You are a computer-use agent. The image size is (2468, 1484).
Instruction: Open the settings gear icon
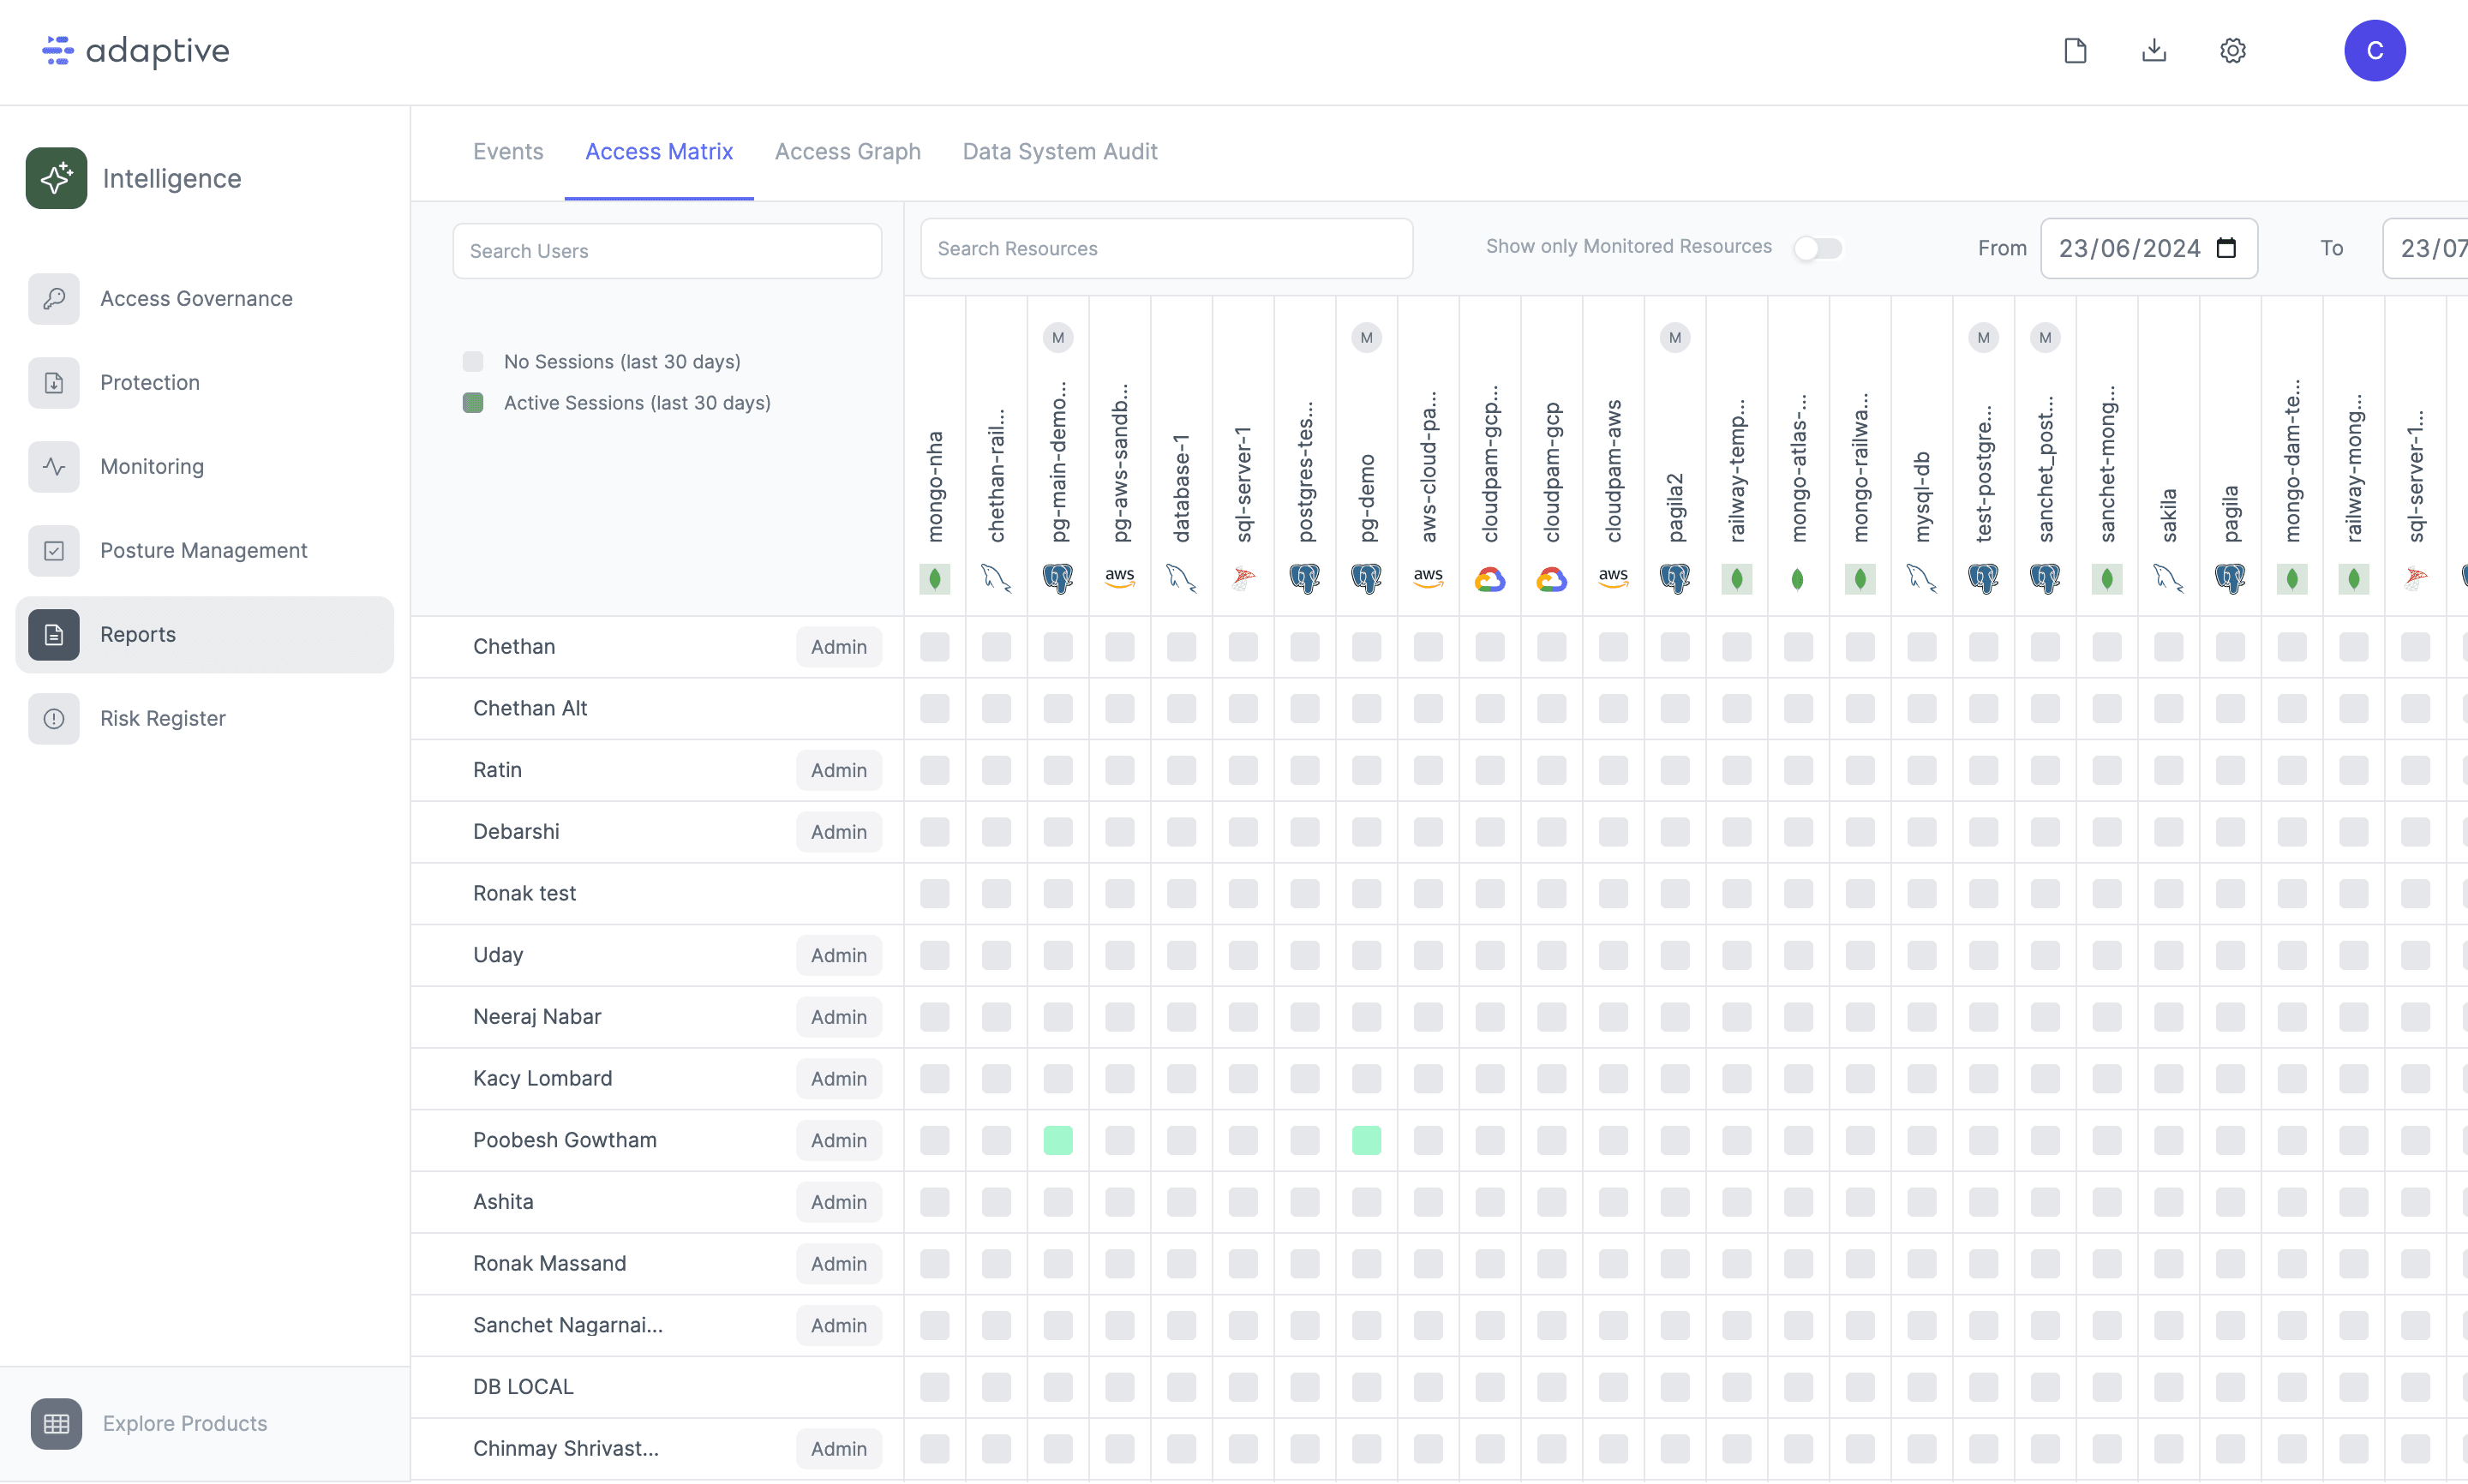coord(2232,50)
